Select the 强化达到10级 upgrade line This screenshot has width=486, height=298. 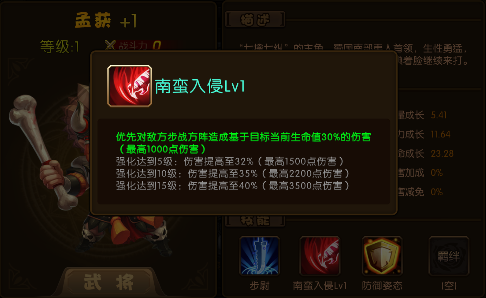pyautogui.click(x=233, y=174)
